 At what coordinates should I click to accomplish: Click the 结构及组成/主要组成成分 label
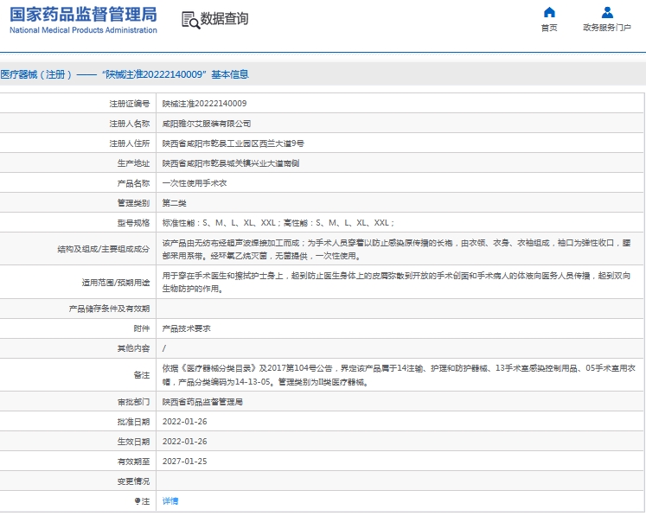(x=104, y=249)
